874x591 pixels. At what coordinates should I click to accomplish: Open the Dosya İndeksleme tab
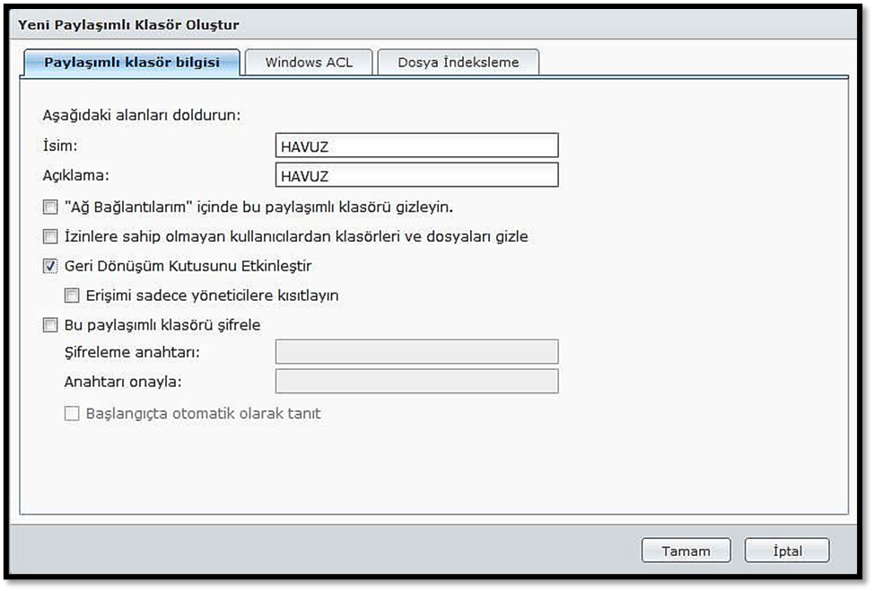(x=458, y=63)
